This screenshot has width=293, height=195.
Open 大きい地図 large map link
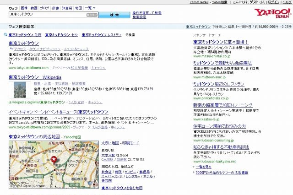pos(110,143)
